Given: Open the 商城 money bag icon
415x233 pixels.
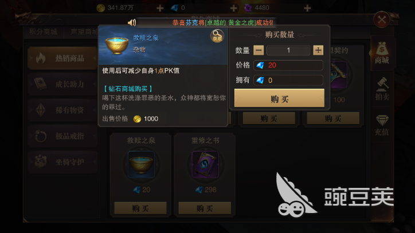Looking at the screenshot, I should [382, 53].
